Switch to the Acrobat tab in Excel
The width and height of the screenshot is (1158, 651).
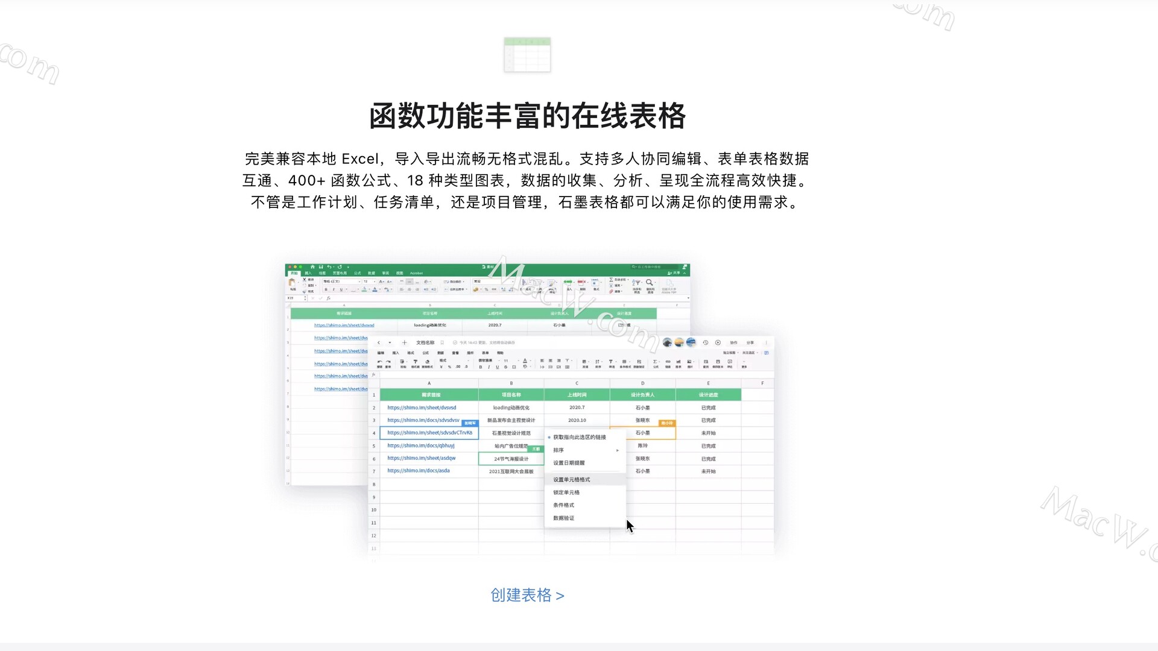(x=416, y=273)
